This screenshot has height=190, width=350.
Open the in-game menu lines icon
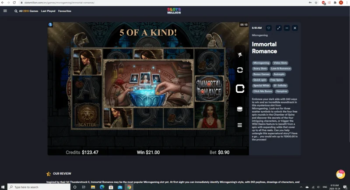pyautogui.click(x=240, y=125)
